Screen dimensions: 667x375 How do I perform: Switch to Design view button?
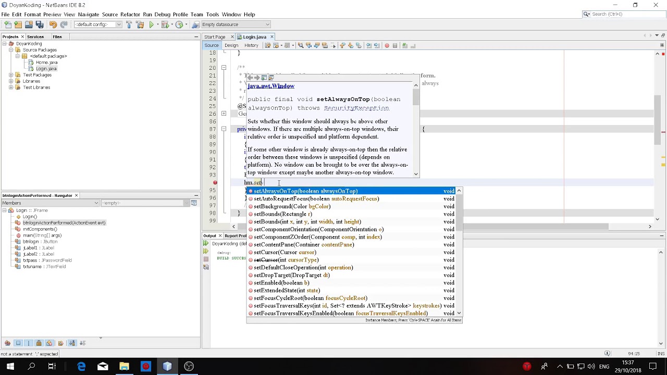(231, 46)
